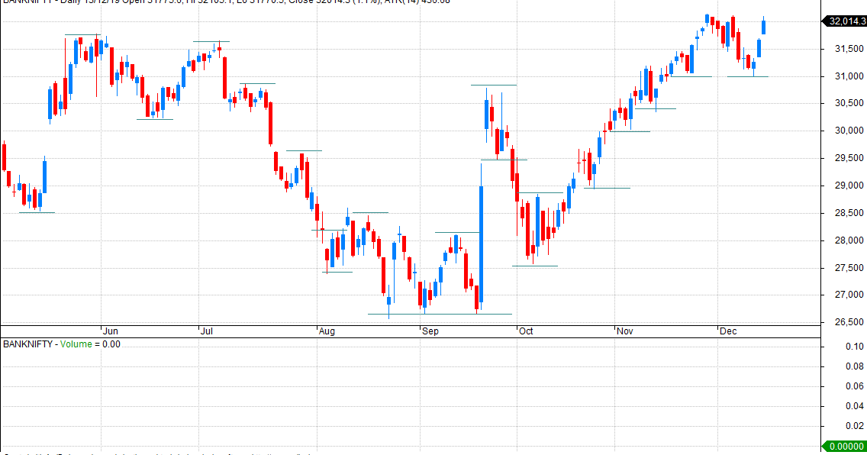Image resolution: width=867 pixels, height=455 pixels.
Task: Click the 28,000 price axis label
Action: (x=849, y=240)
